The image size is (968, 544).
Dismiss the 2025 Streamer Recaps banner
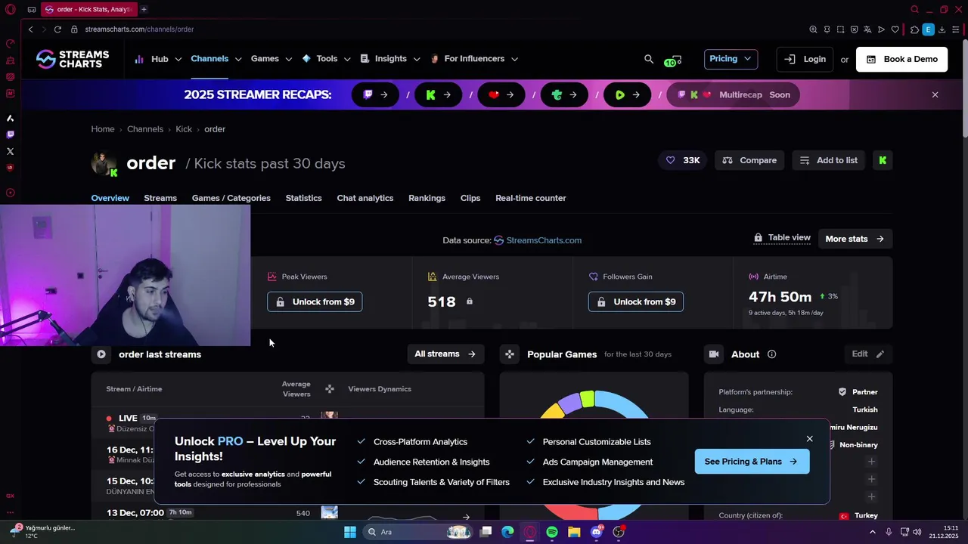tap(935, 95)
